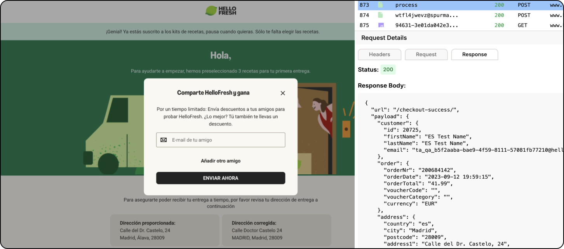The width and height of the screenshot is (564, 249).
Task: Click Añadir otro amigo link
Action: pos(221,161)
